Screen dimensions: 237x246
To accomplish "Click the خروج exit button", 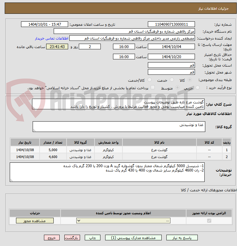I will click(52, 238).
